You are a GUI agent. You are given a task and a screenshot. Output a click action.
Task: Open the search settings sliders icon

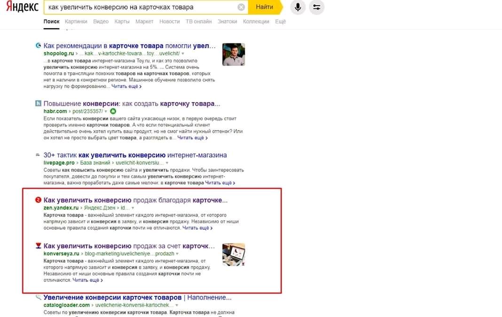click(317, 7)
